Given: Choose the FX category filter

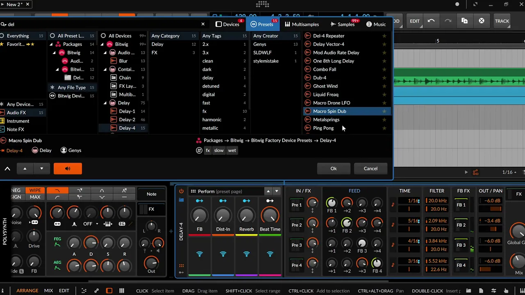Looking at the screenshot, I should [x=173, y=52].
